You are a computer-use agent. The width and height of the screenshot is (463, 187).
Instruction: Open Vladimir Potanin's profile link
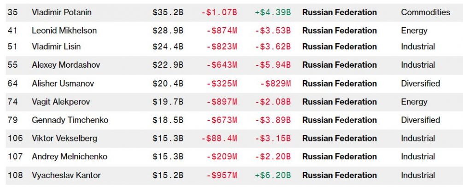[x=62, y=12]
